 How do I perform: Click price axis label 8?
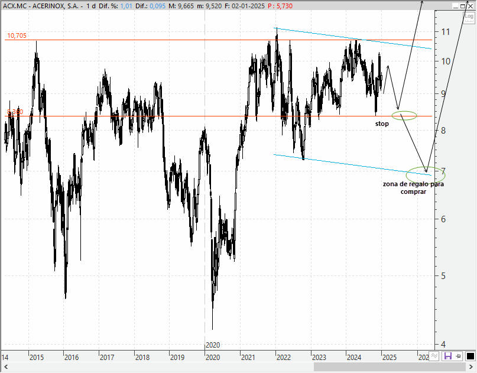[443, 131]
